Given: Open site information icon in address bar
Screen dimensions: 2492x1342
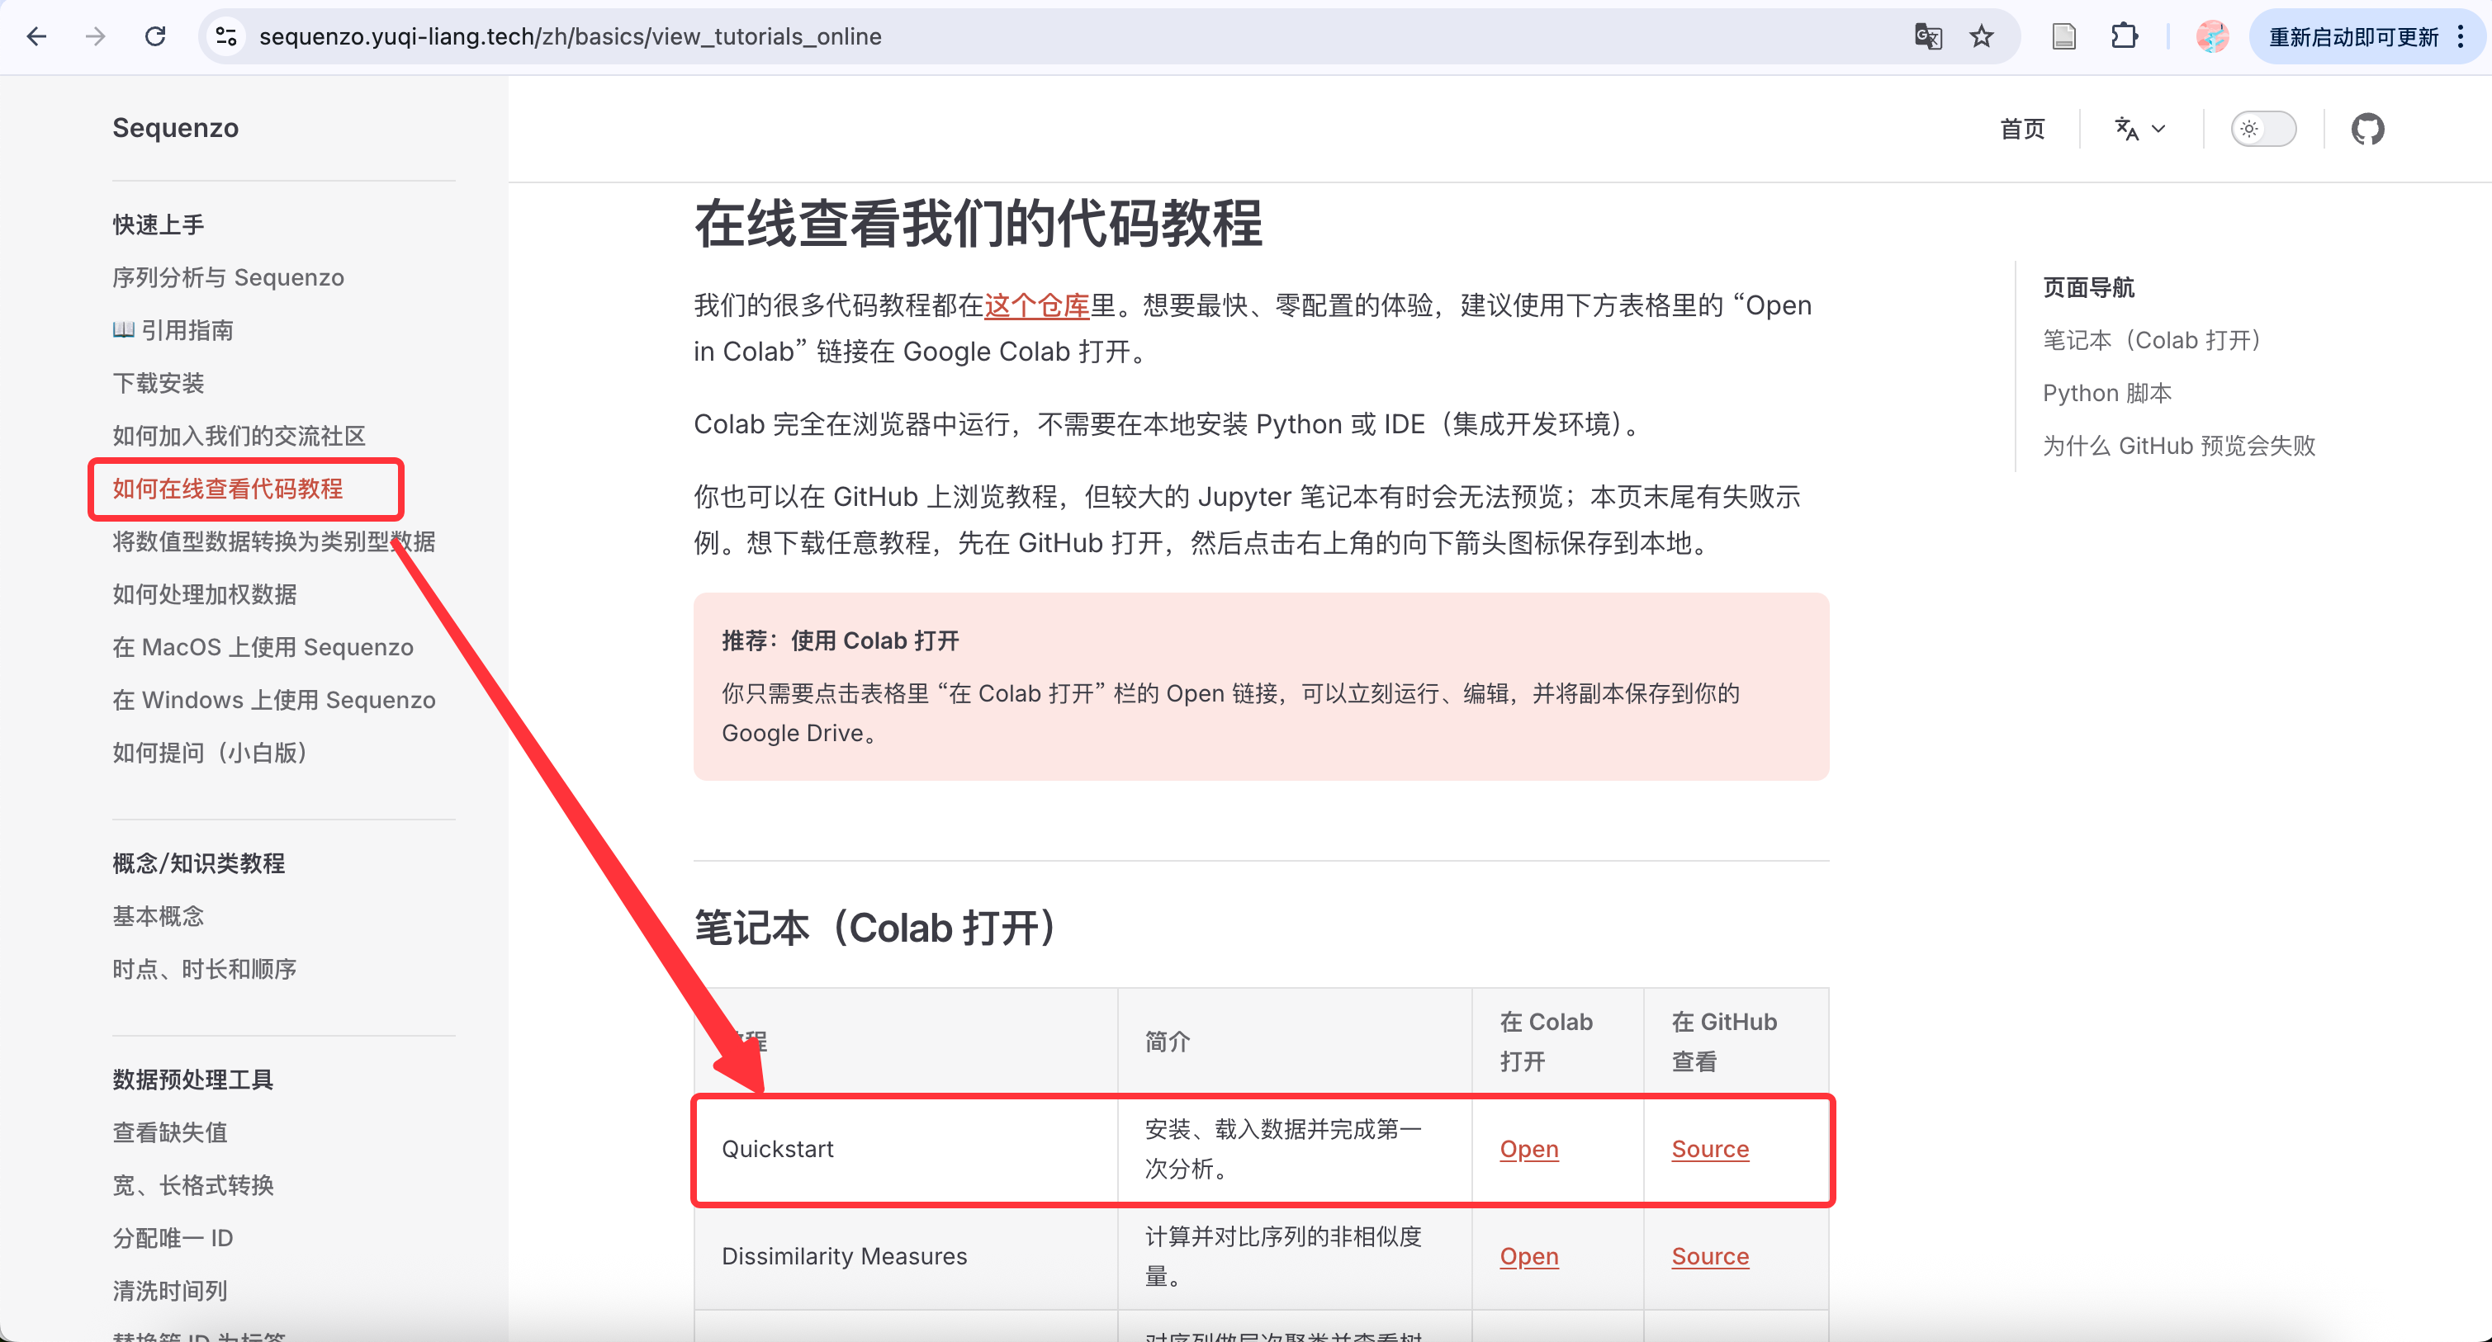Looking at the screenshot, I should (226, 37).
